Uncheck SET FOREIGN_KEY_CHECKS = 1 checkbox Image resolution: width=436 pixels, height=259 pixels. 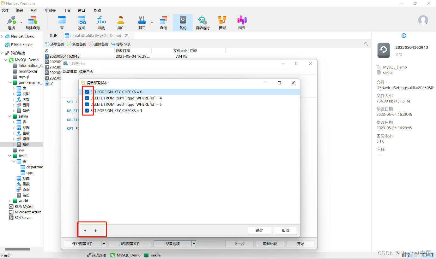(x=87, y=111)
